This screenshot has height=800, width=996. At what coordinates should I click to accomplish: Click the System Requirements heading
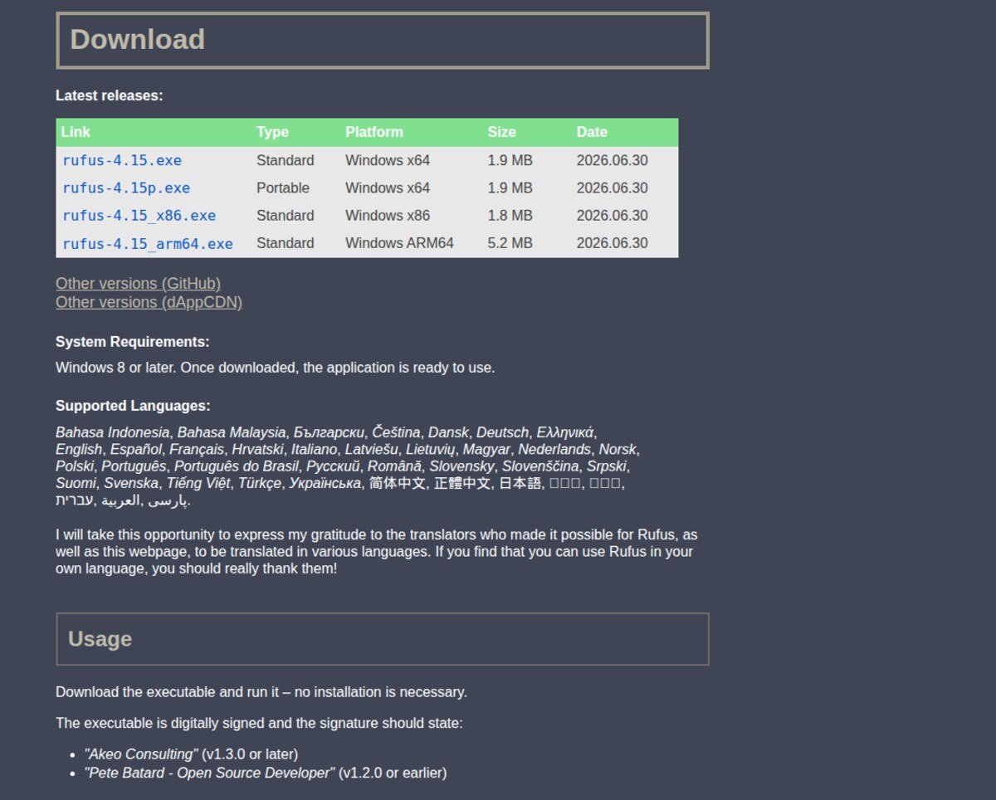[133, 342]
